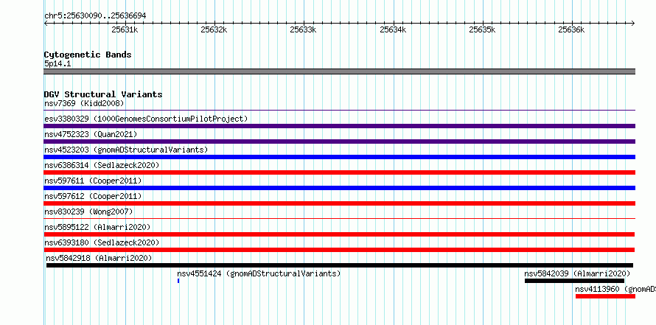Click the 5p14.1 band label
The height and width of the screenshot is (325, 656).
click(57, 64)
